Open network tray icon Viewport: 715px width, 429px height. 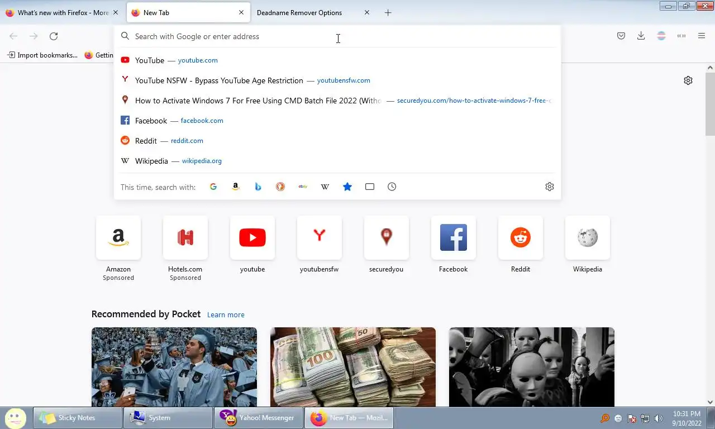(645, 418)
